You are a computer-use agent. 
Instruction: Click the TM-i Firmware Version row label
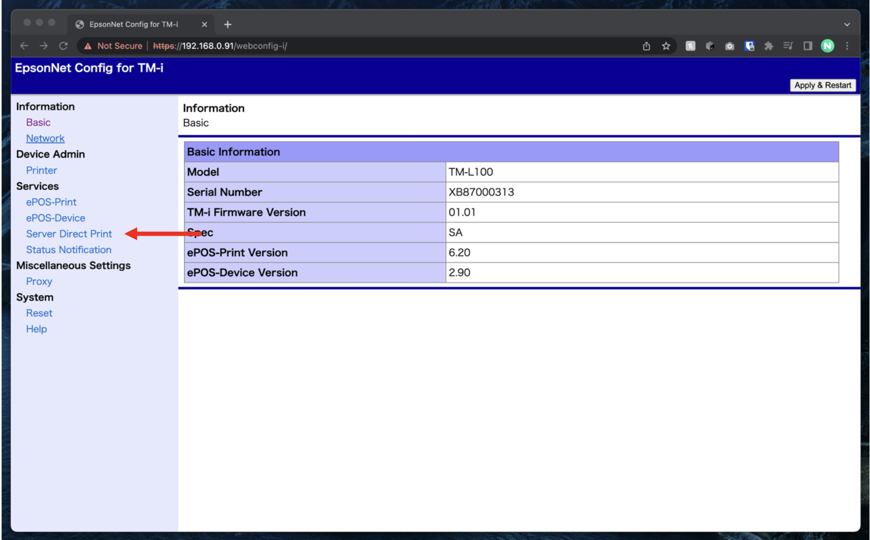coord(246,212)
